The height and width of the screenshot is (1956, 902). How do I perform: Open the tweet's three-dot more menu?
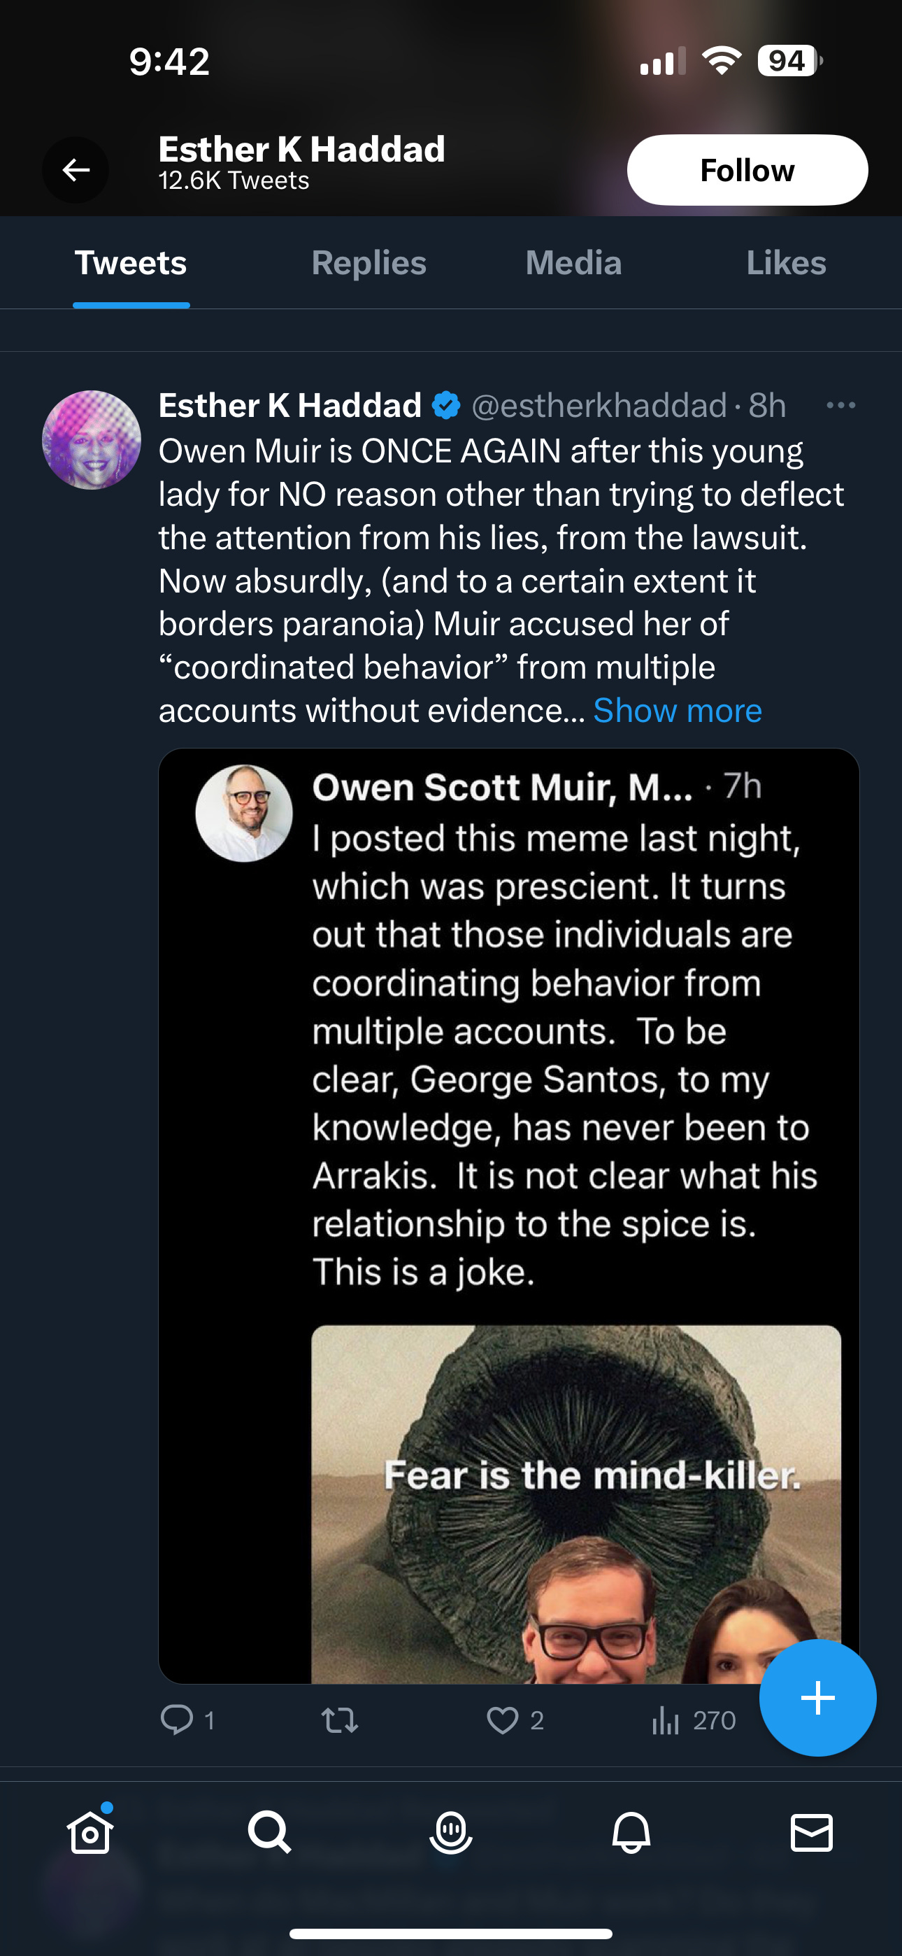click(x=840, y=406)
